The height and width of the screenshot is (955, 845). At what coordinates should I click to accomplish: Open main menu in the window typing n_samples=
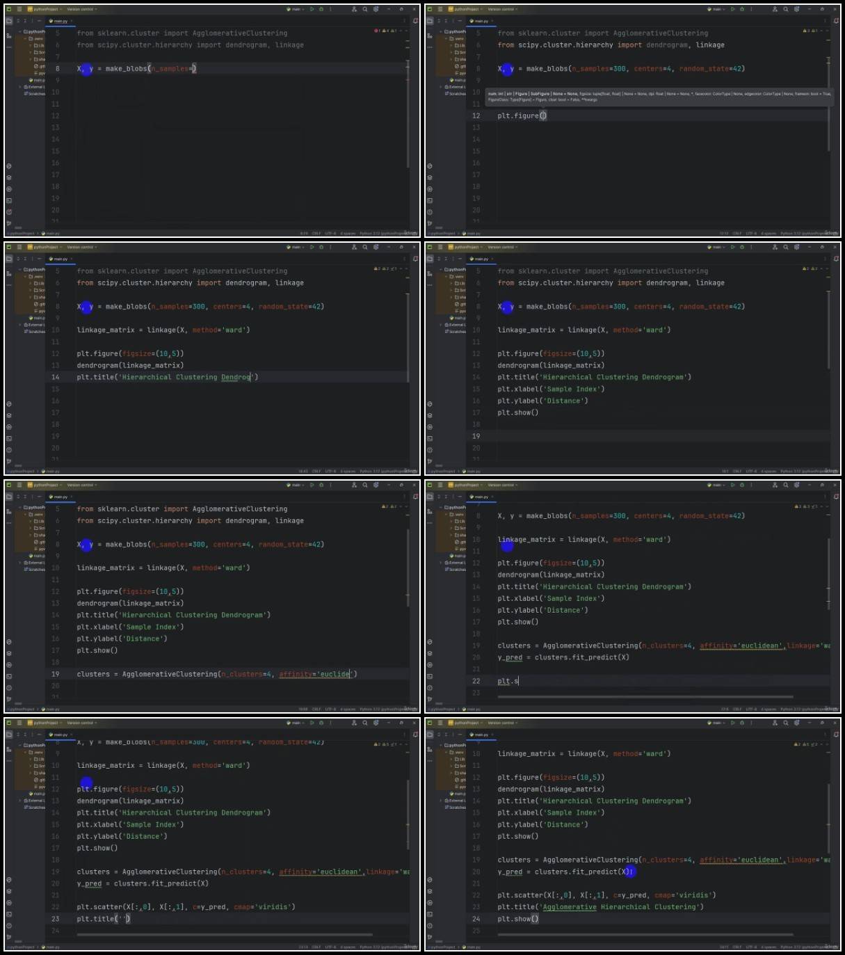tap(19, 9)
